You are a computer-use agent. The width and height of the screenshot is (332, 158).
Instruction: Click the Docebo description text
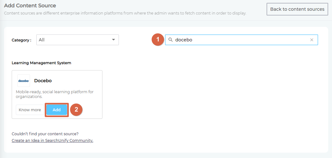tap(54, 94)
